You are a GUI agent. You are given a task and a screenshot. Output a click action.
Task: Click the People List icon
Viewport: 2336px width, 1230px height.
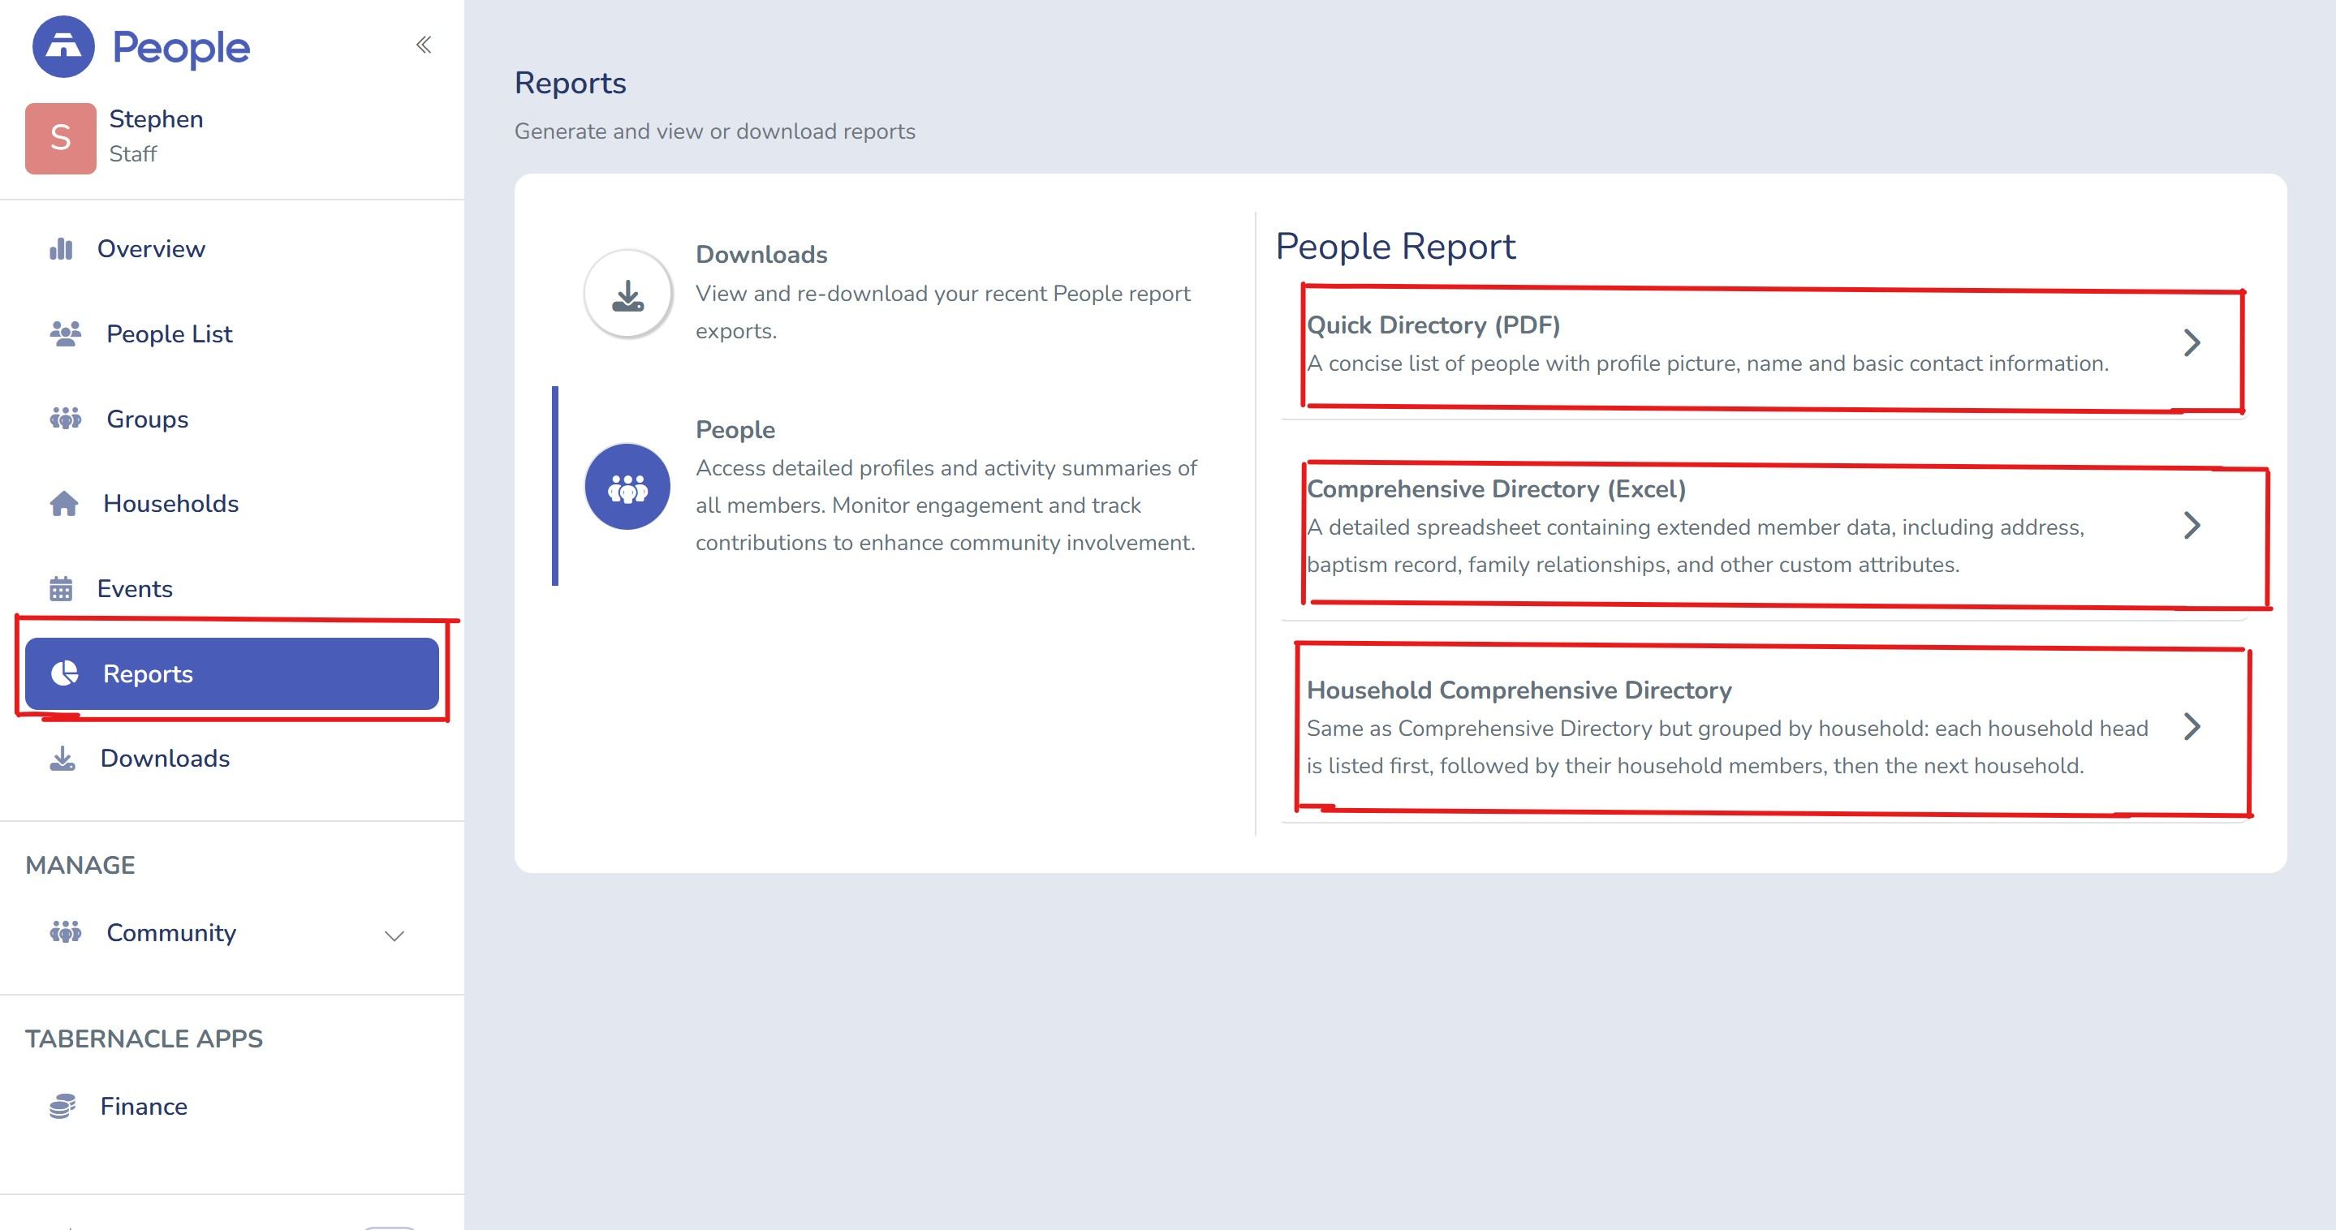click(x=65, y=333)
